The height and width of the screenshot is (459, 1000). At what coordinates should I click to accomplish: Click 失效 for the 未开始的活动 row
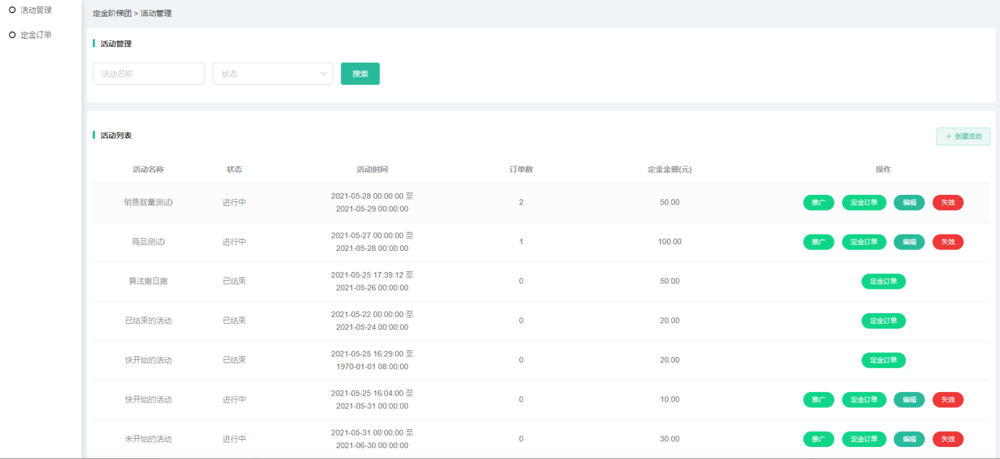coord(948,439)
